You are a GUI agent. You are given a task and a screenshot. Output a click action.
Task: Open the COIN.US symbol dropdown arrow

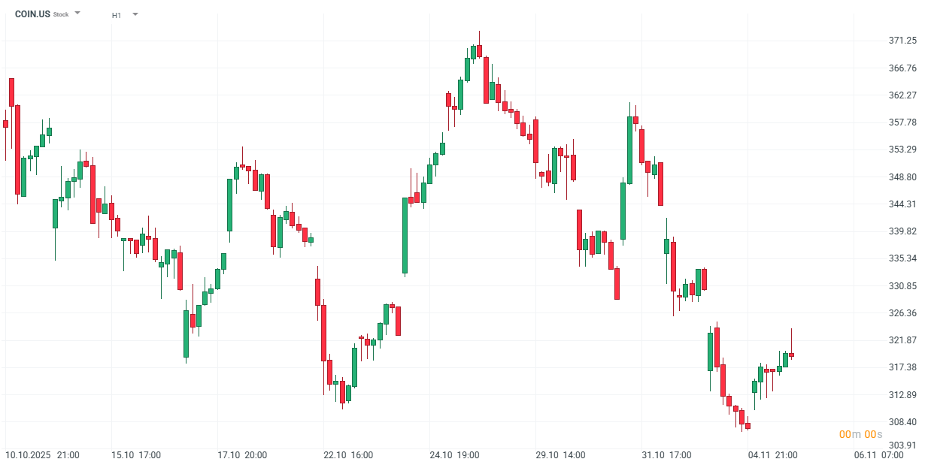click(x=77, y=14)
